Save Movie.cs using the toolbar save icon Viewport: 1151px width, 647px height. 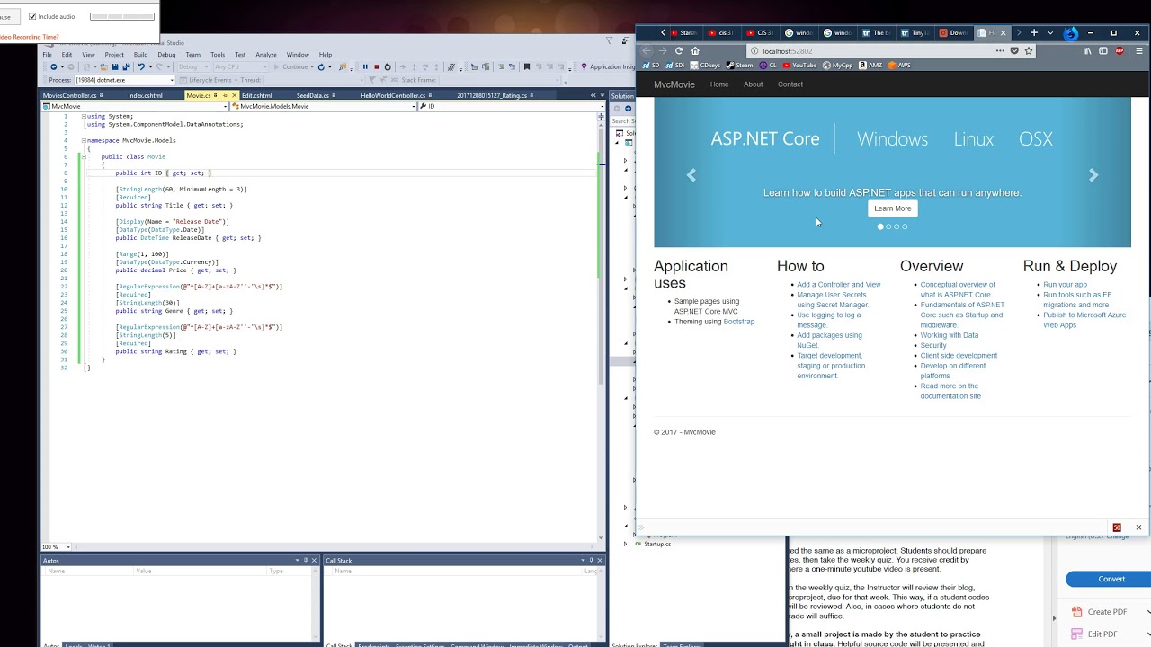[114, 66]
